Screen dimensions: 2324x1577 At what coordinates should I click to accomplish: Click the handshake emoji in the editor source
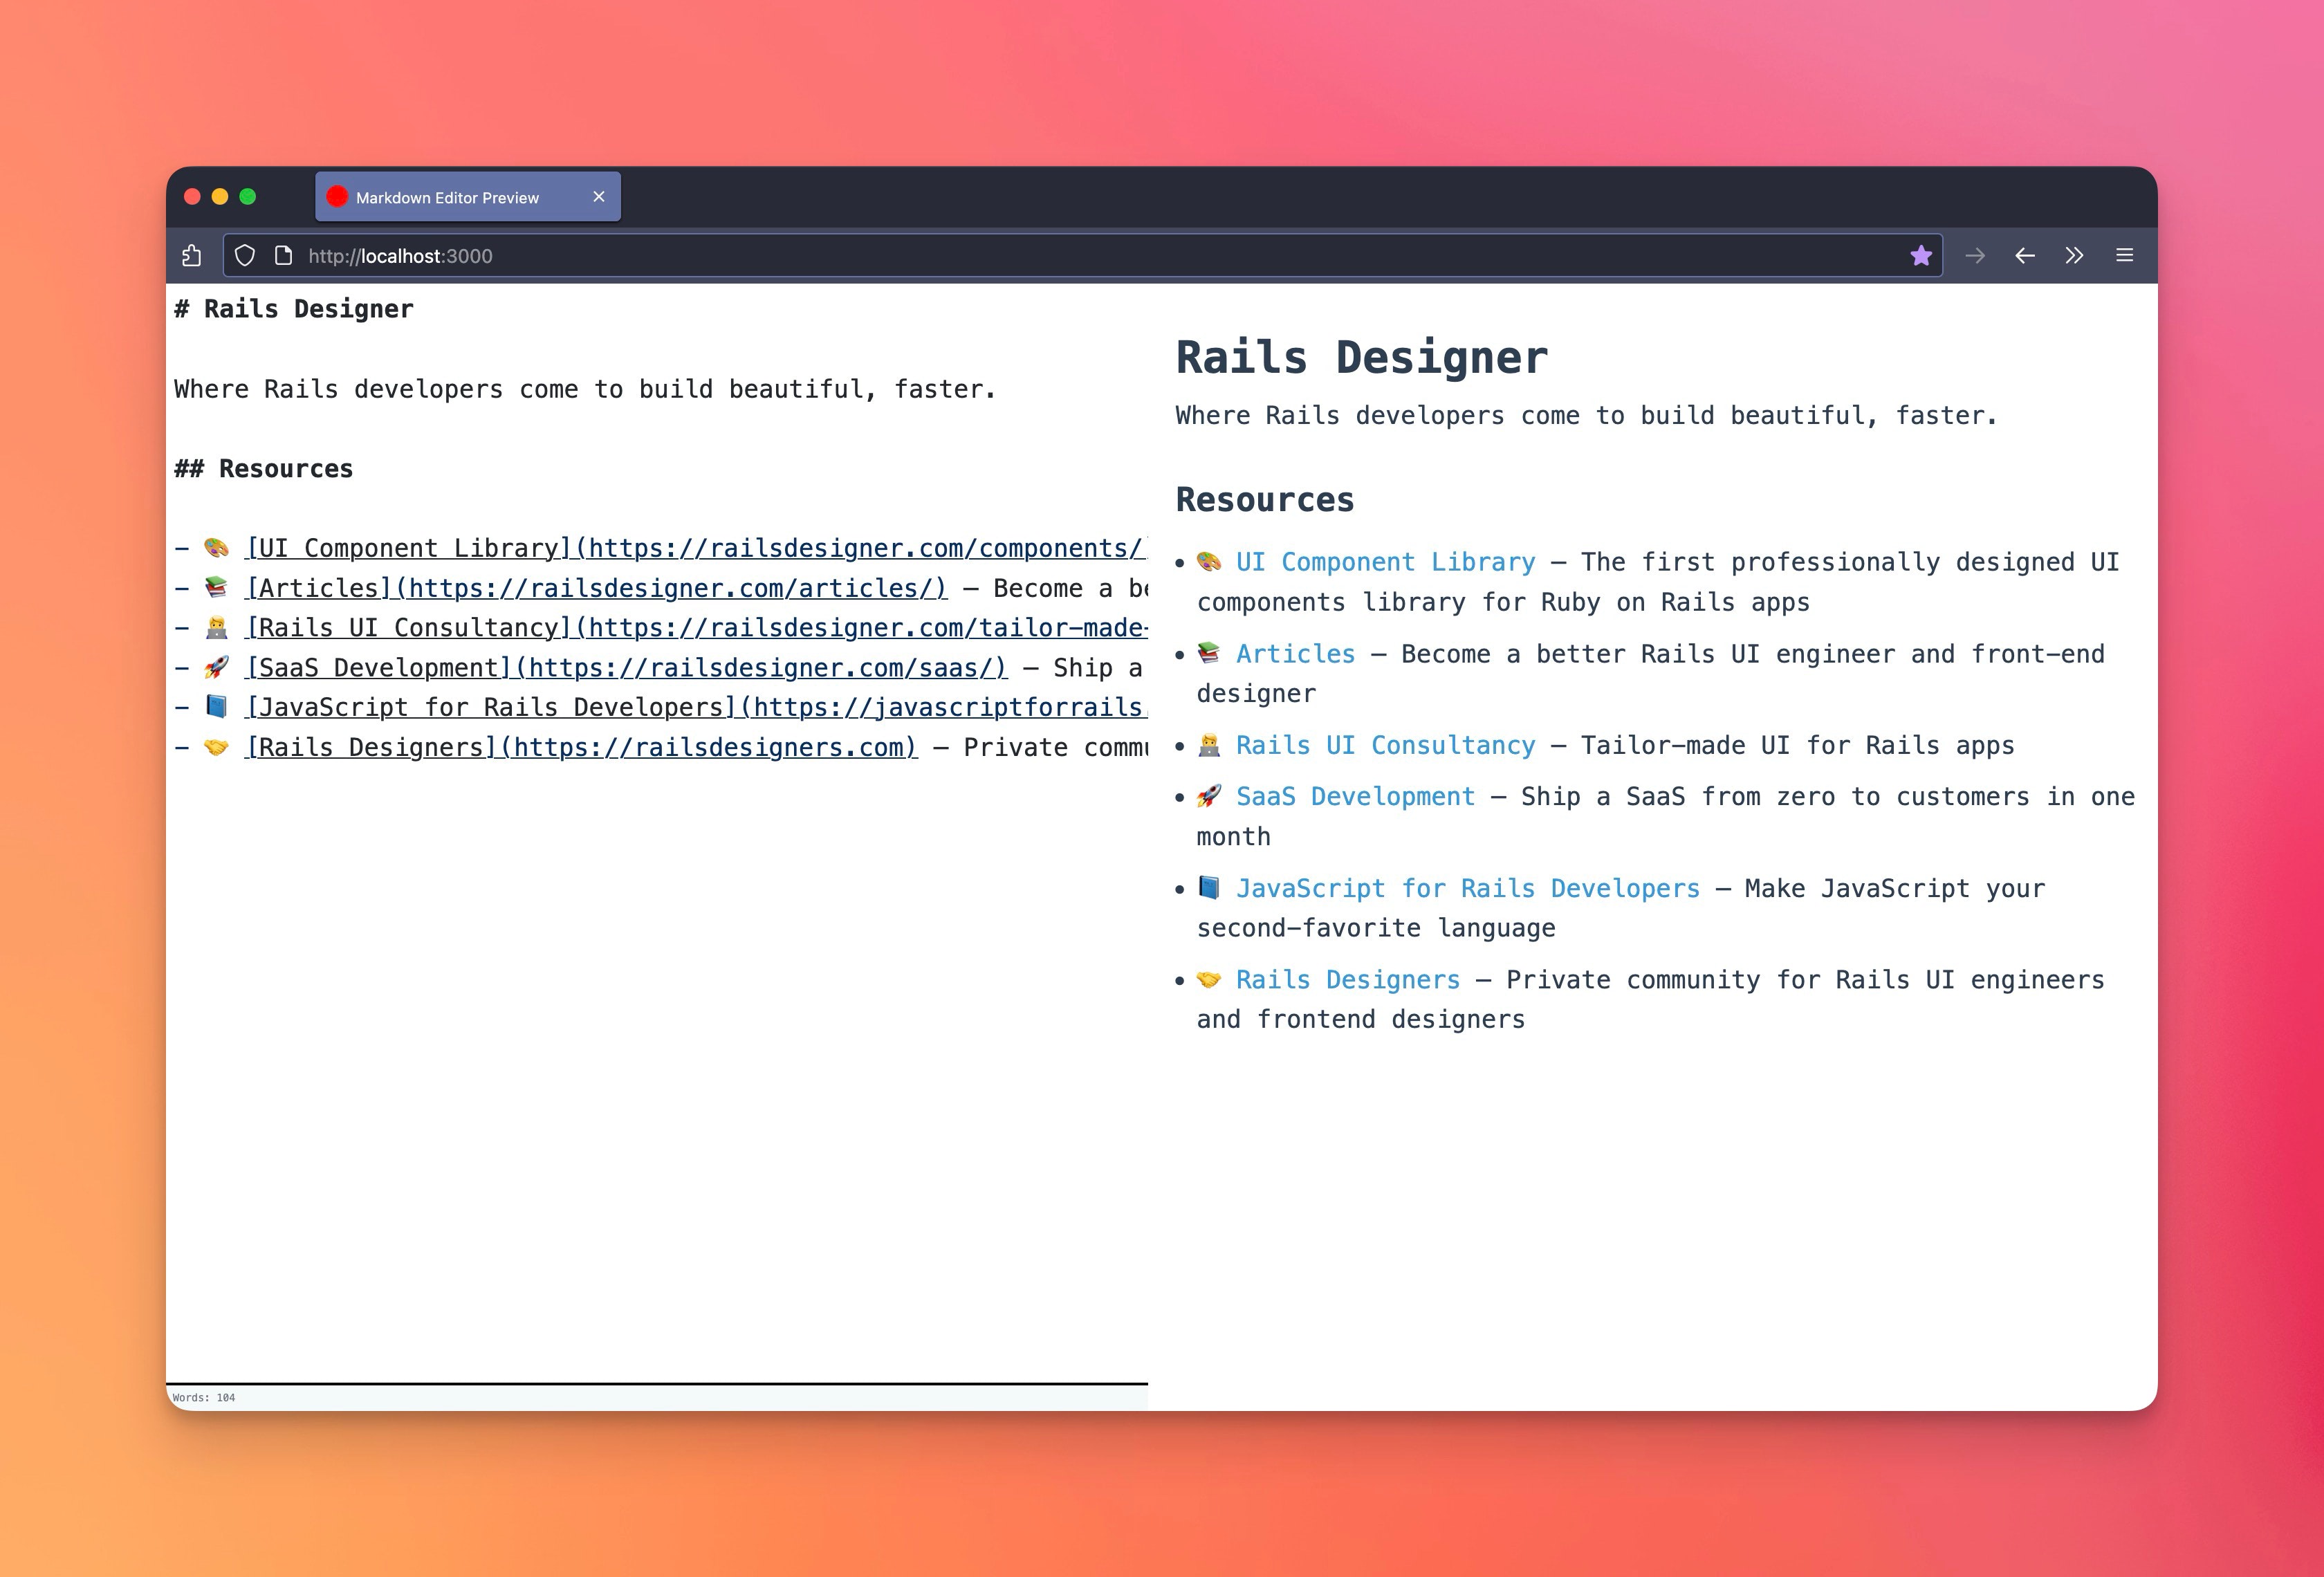coord(216,748)
